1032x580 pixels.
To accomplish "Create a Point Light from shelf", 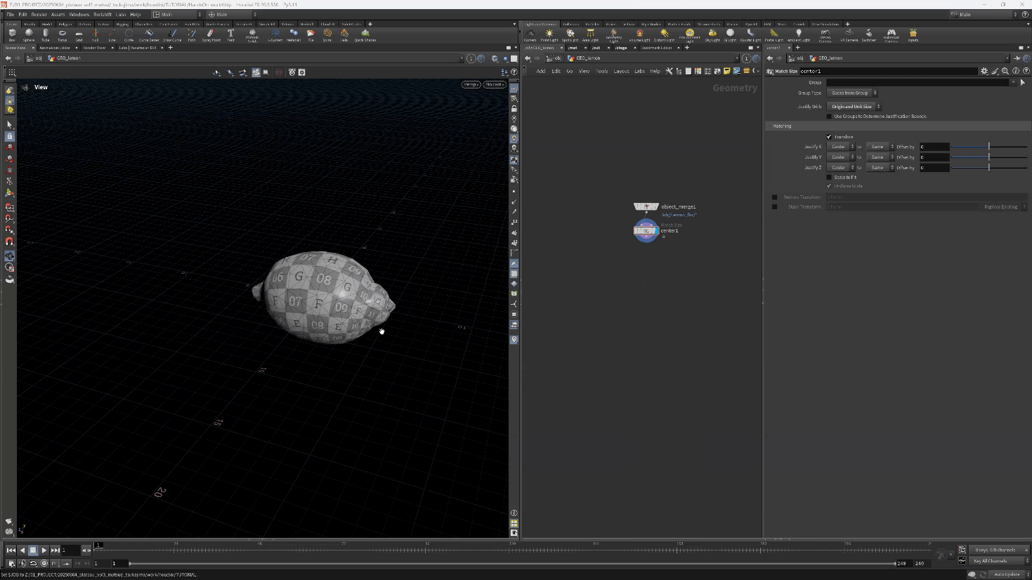I will [x=549, y=34].
